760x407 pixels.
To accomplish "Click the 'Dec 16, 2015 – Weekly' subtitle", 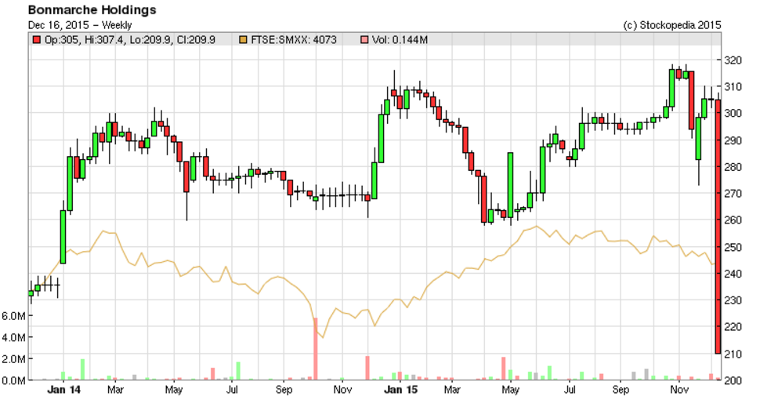I will pyautogui.click(x=80, y=25).
